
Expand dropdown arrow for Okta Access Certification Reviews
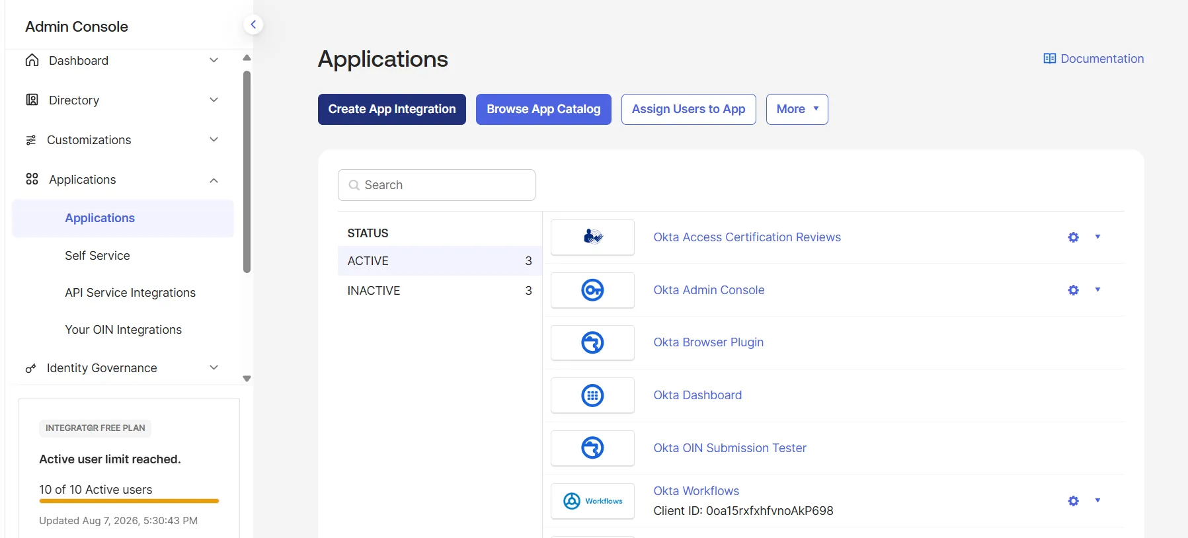click(1097, 237)
